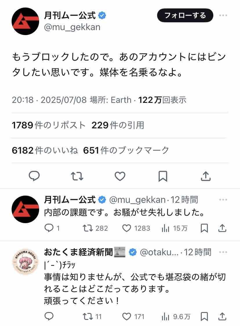The image size is (240, 326).
Task: Like the main post with the heart icon
Action: pyautogui.click(x=120, y=176)
